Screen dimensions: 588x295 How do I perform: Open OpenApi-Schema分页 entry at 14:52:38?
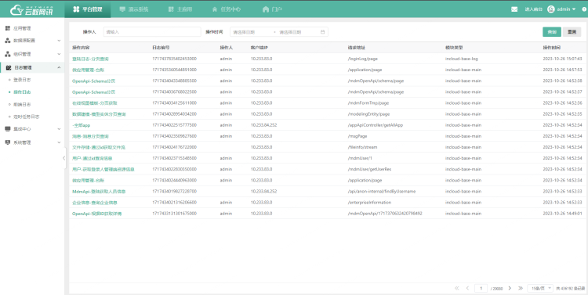pos(94,81)
